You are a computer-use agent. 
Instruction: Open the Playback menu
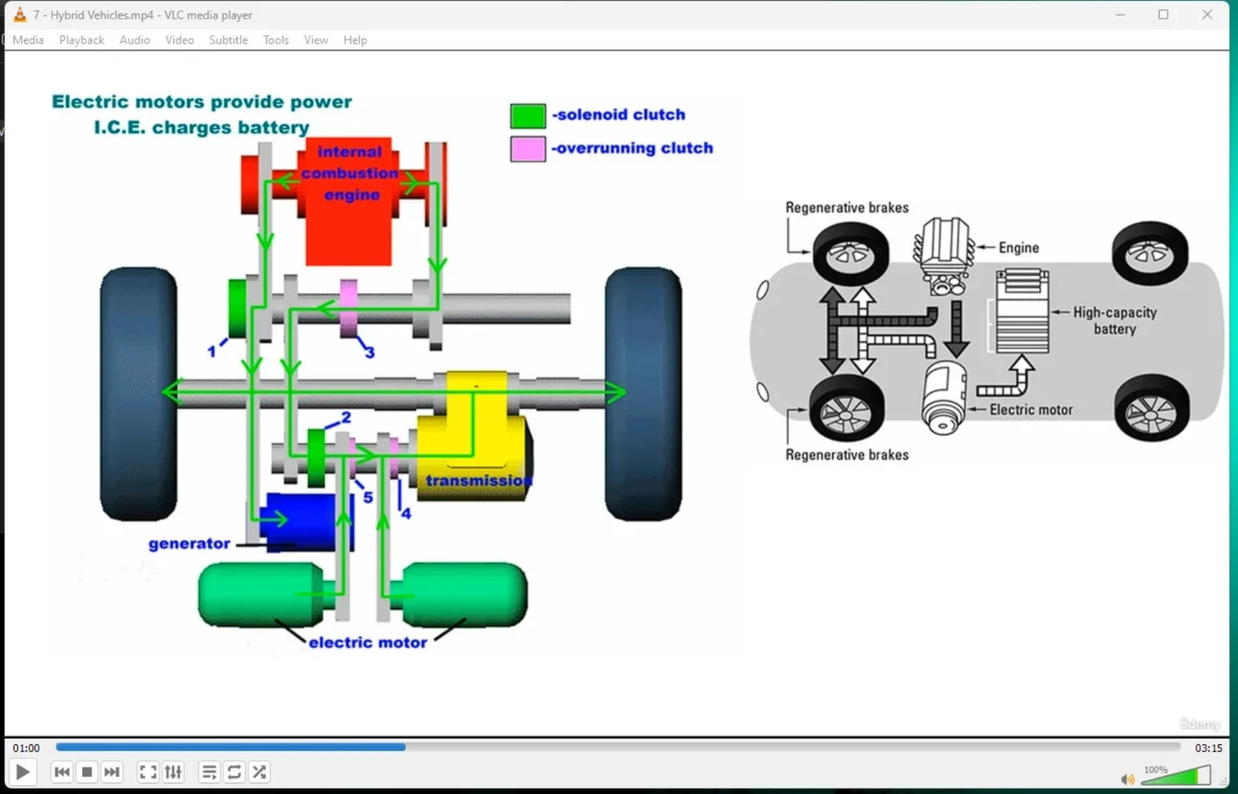coord(81,40)
